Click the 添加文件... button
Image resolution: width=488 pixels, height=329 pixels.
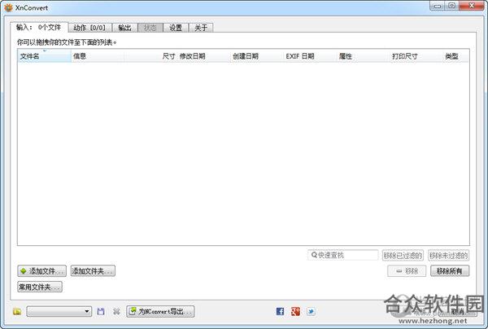(x=41, y=271)
